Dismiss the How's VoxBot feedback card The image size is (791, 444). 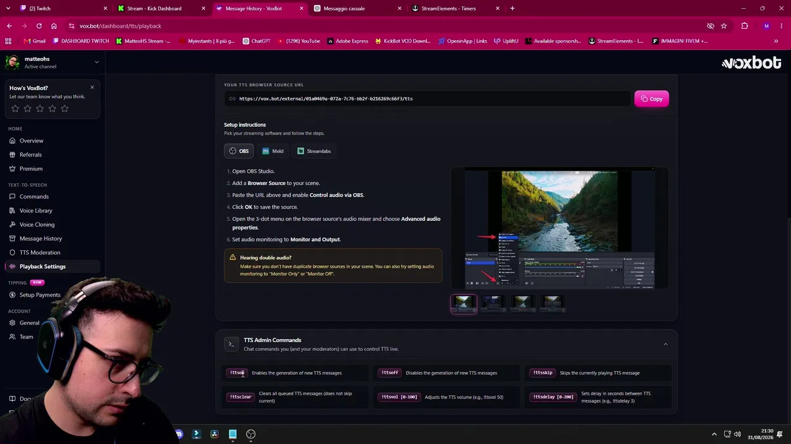(92, 87)
